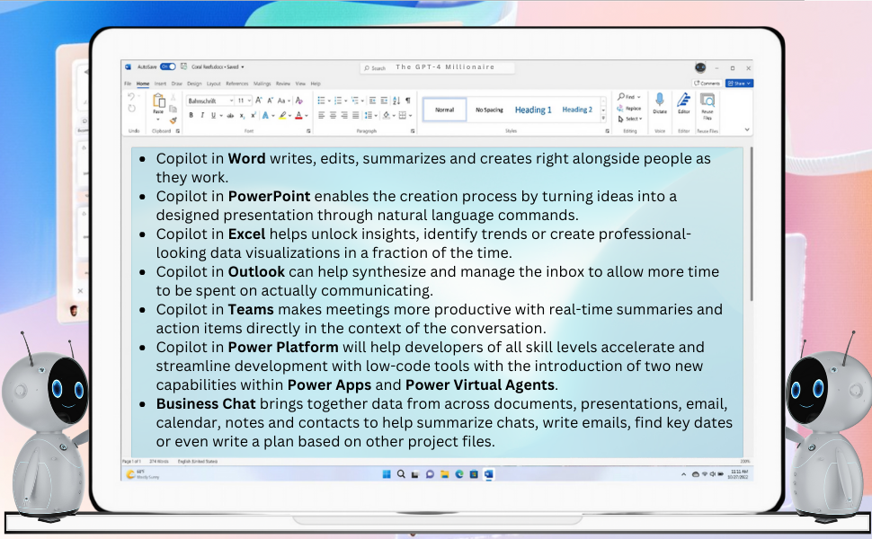Toggle bold formatting

[x=191, y=115]
